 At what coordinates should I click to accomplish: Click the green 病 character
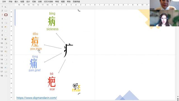coord(52,21)
